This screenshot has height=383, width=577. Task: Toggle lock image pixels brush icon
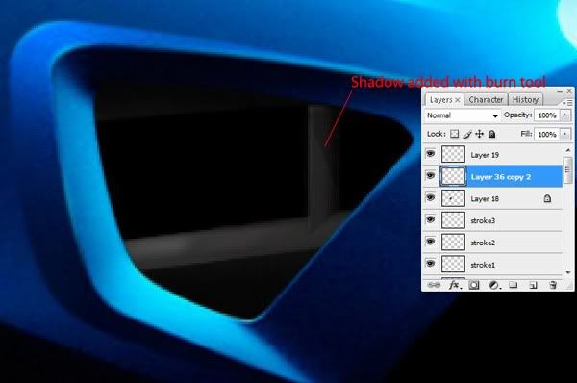click(x=467, y=134)
